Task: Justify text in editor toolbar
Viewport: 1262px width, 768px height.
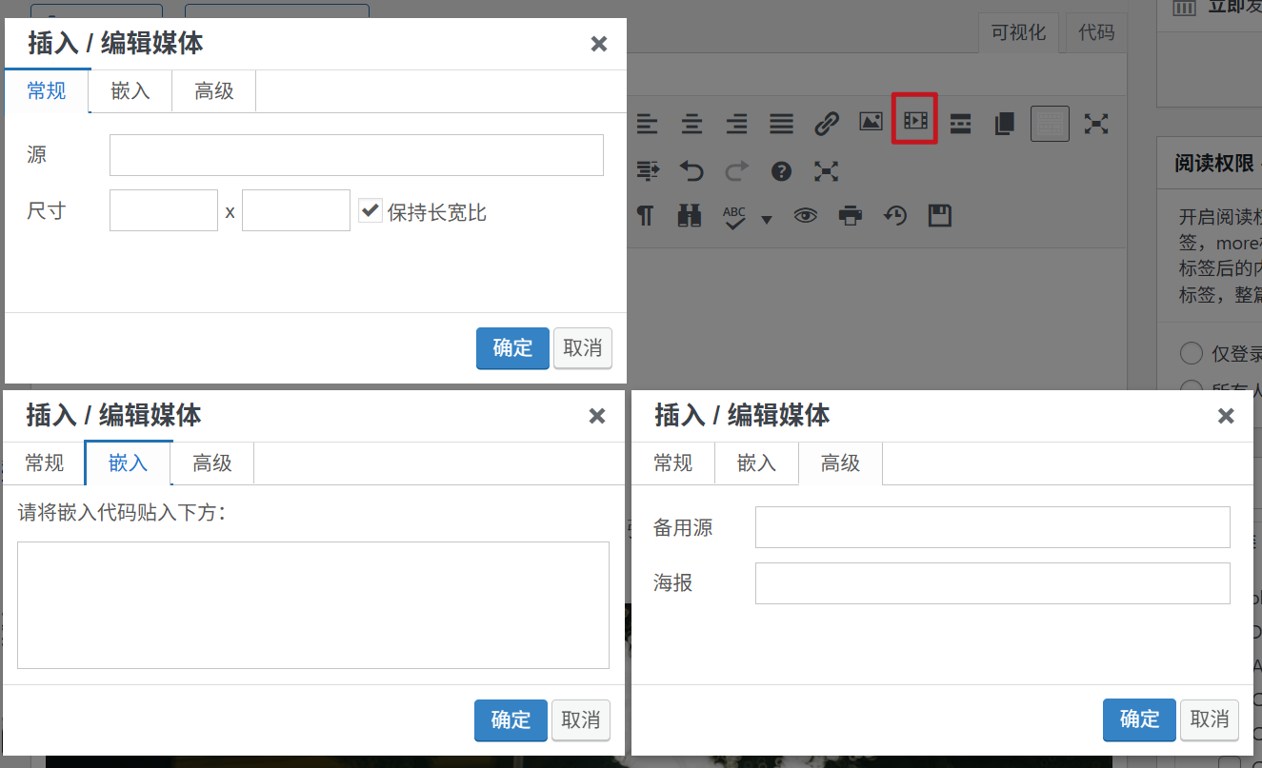Action: tap(781, 124)
